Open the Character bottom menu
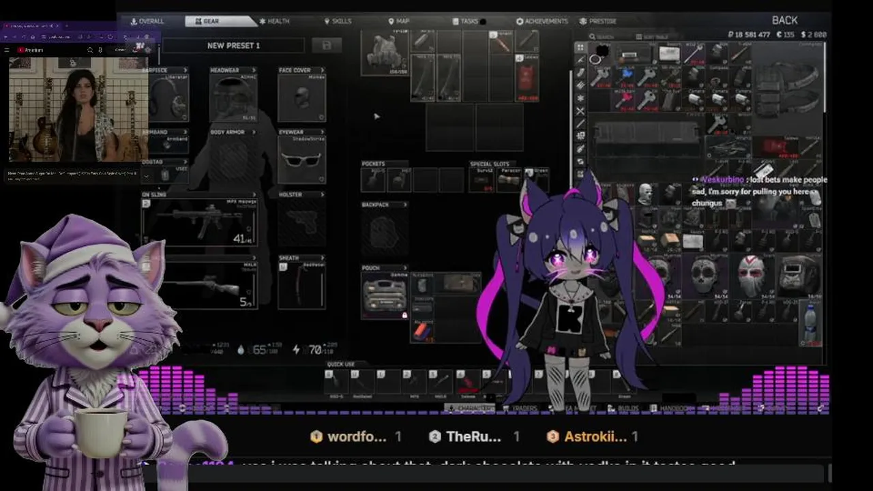 coord(471,408)
